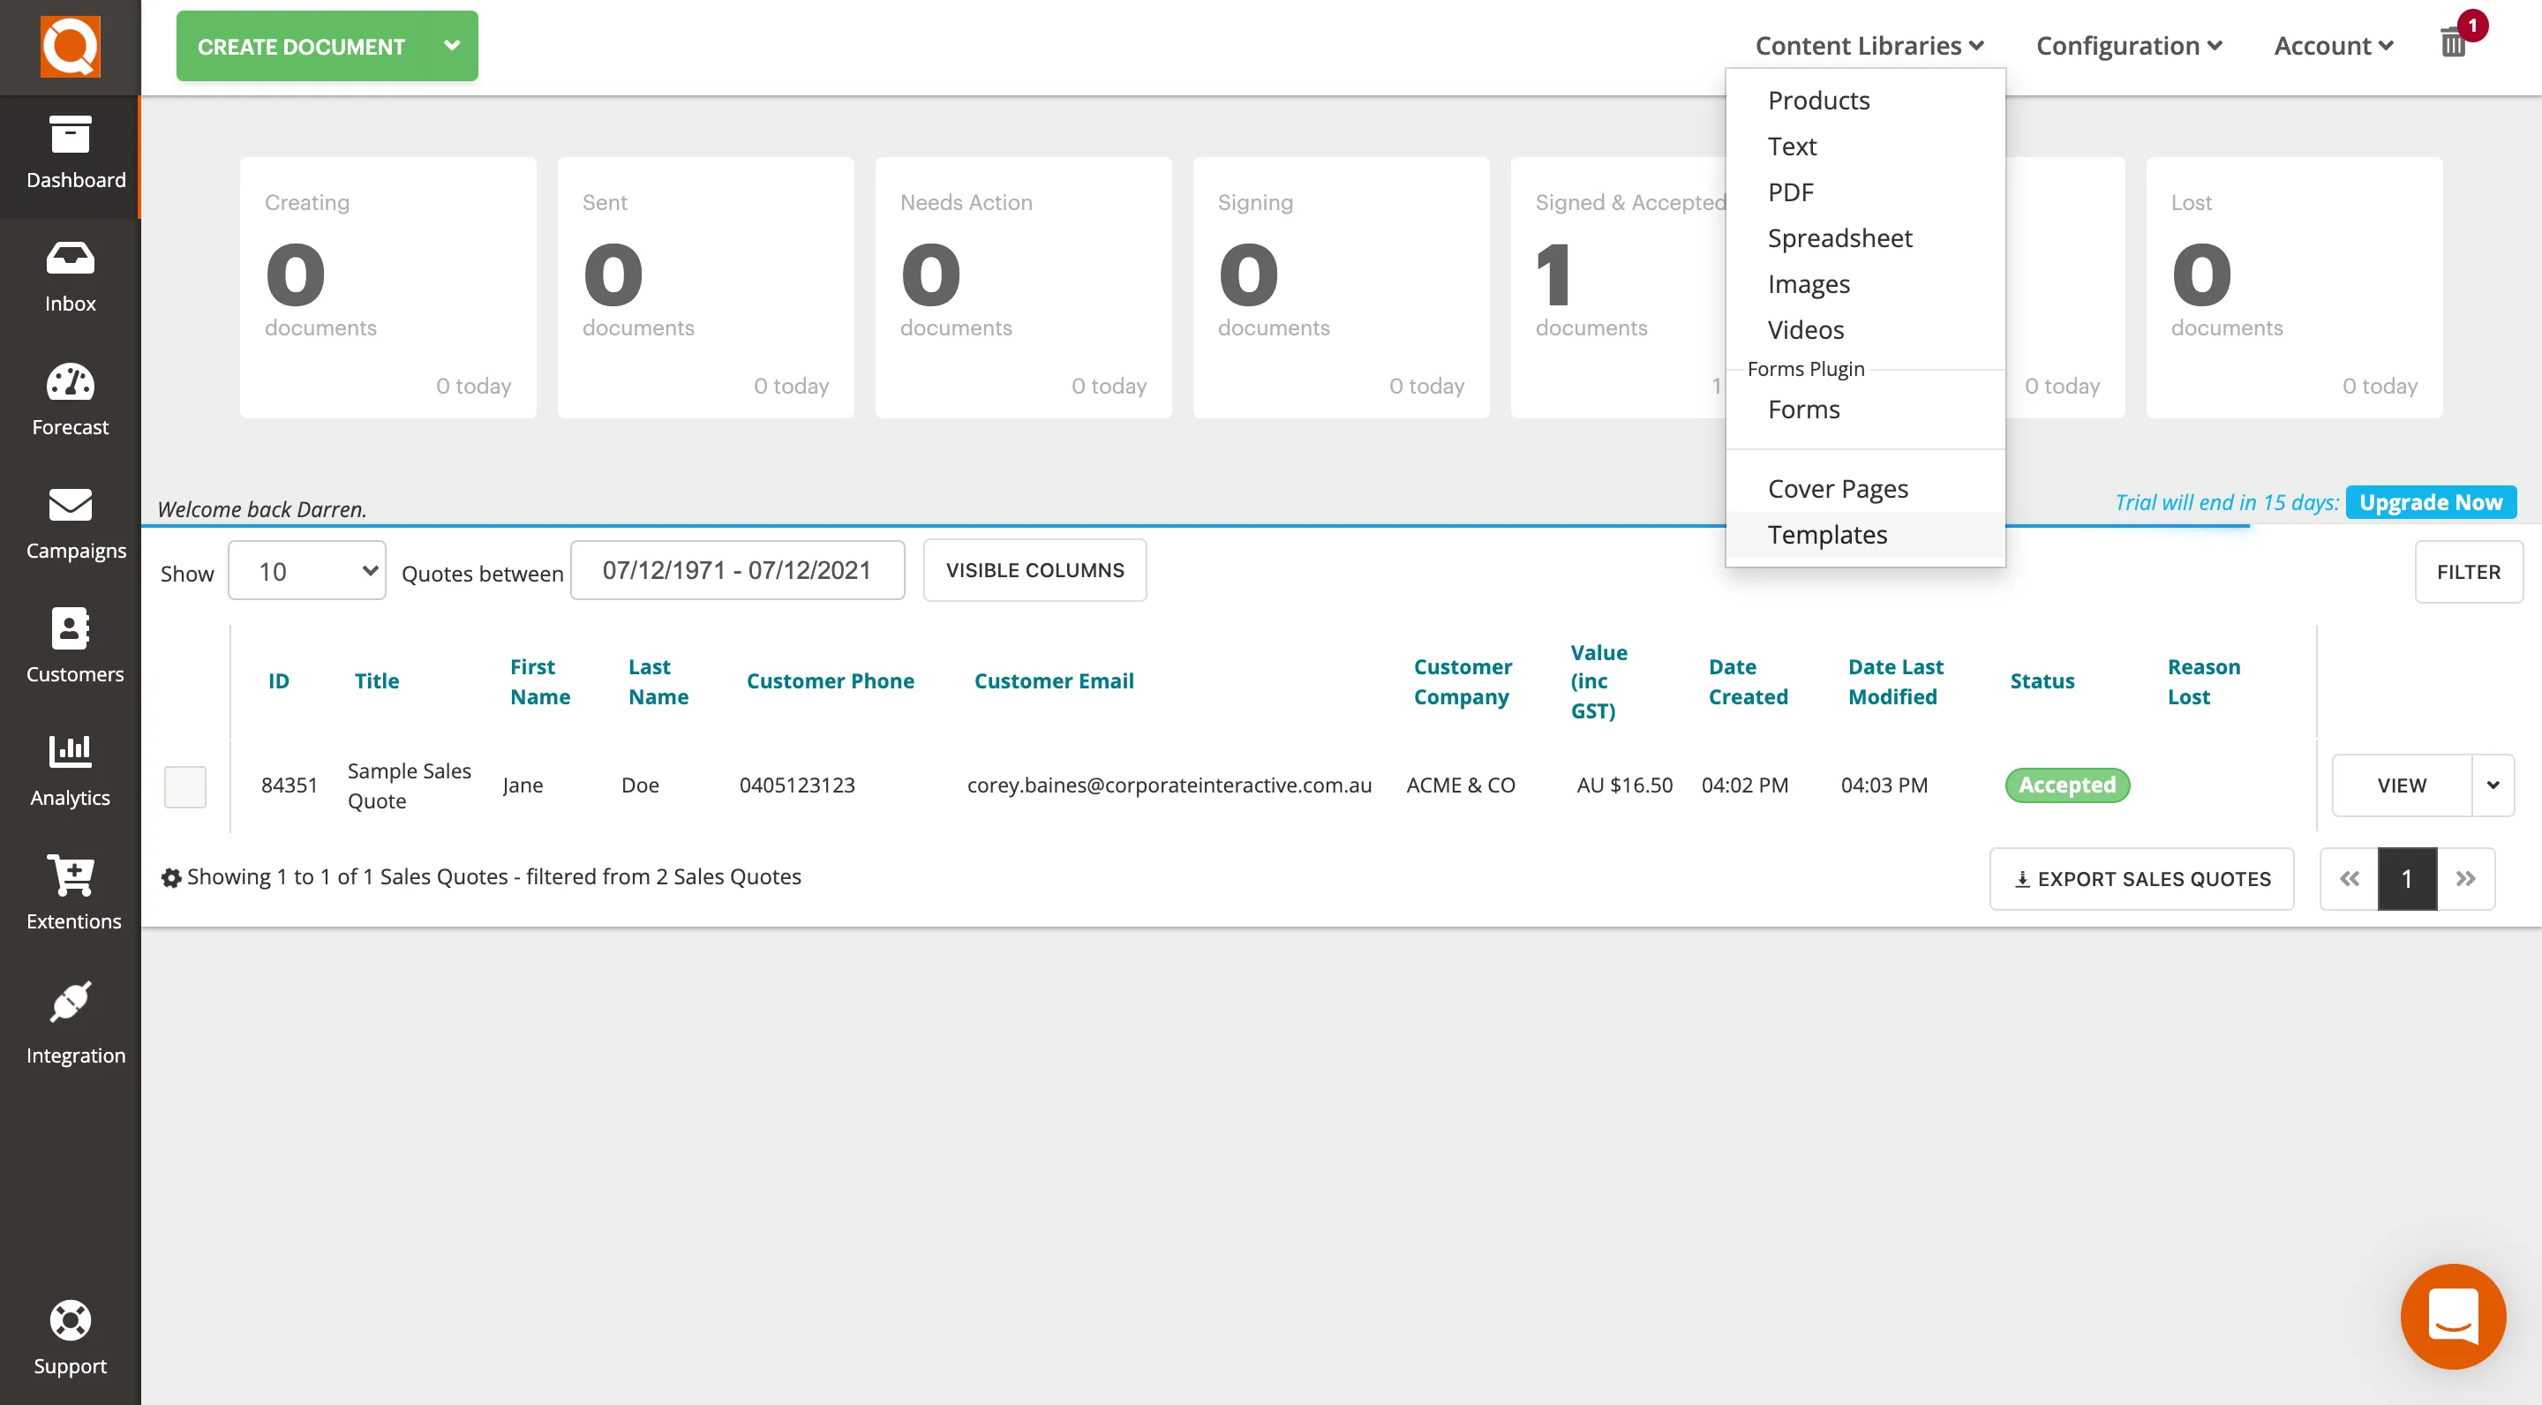The width and height of the screenshot is (2542, 1405).
Task: Click the quotes date range field
Action: pyautogui.click(x=737, y=569)
